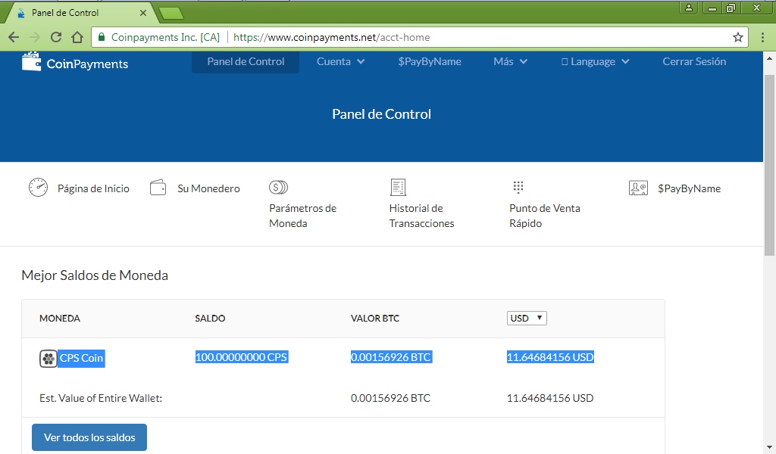Click the MONEDA column header
This screenshot has height=454, width=776.
[x=59, y=319]
